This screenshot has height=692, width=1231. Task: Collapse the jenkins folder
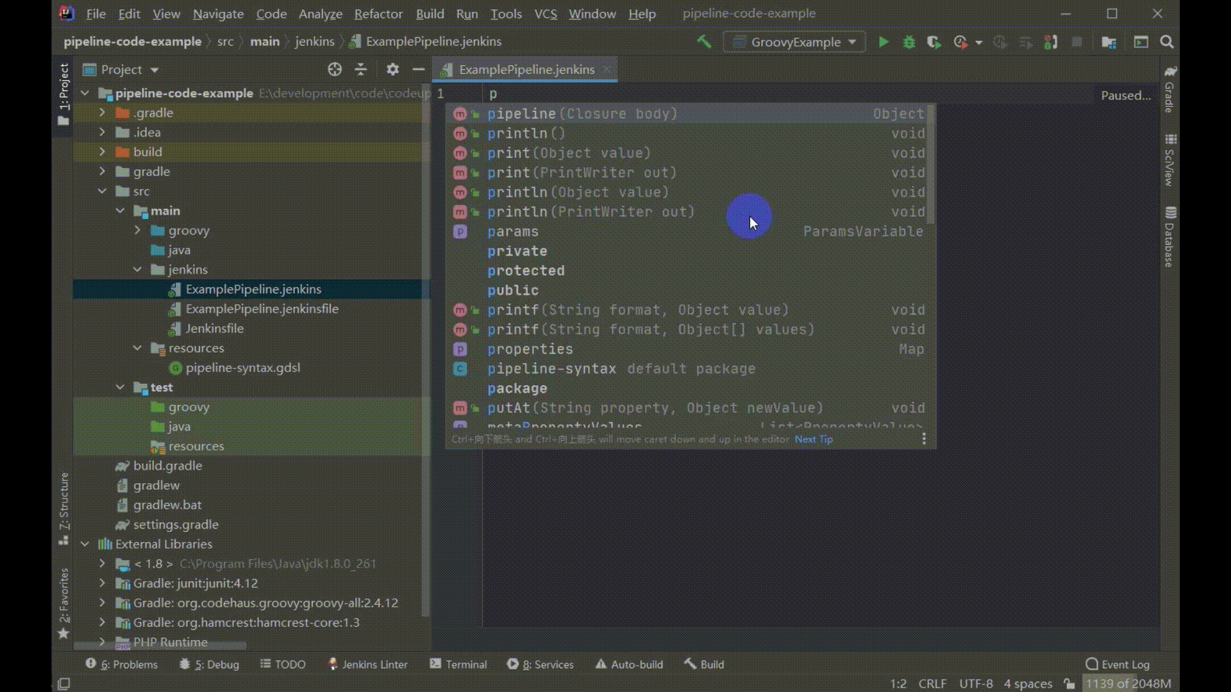[137, 270]
